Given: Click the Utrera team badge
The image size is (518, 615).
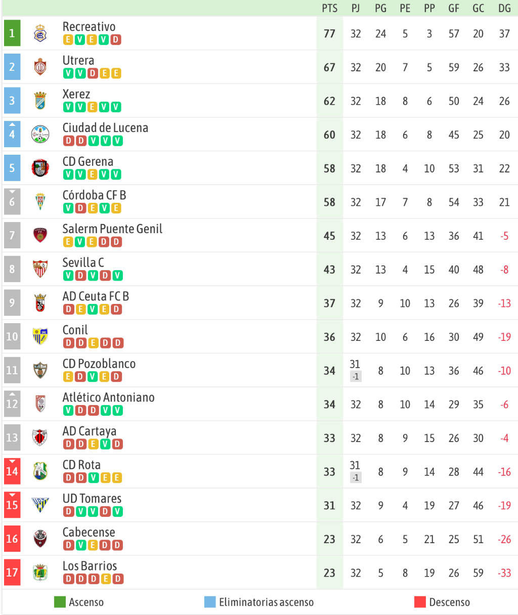Looking at the screenshot, I should coord(40,67).
